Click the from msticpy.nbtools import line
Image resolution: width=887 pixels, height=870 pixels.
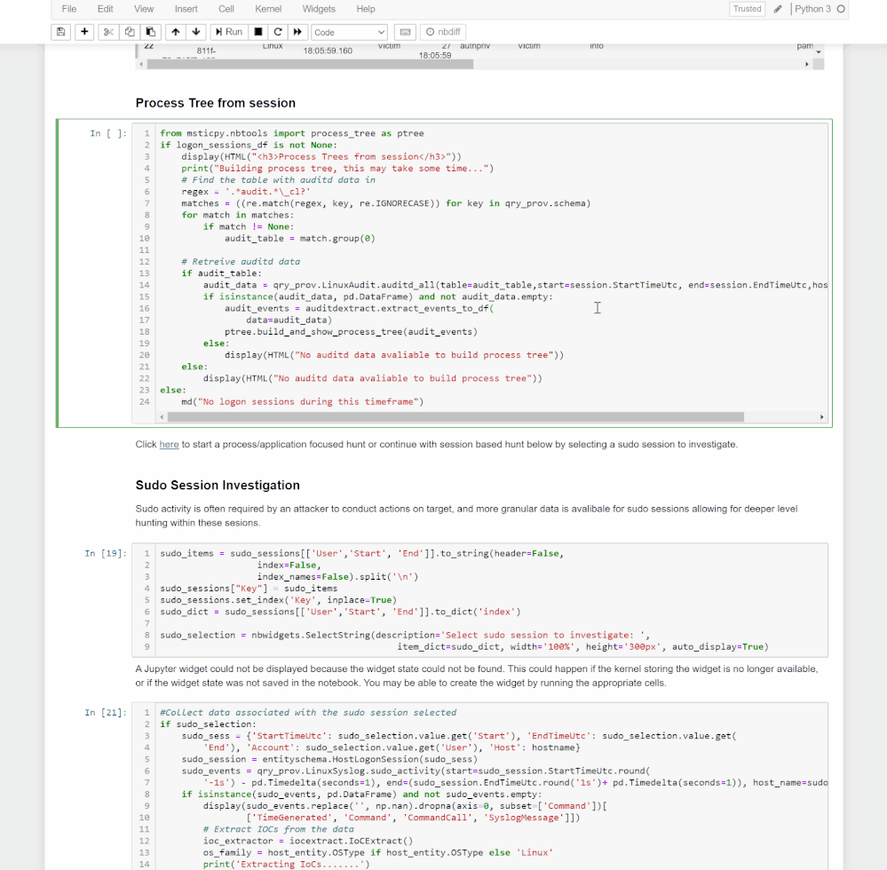pyautogui.click(x=292, y=133)
